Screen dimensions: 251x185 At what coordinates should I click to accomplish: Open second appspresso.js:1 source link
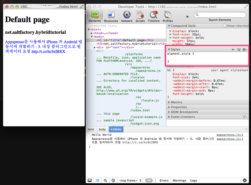coord(230,139)
